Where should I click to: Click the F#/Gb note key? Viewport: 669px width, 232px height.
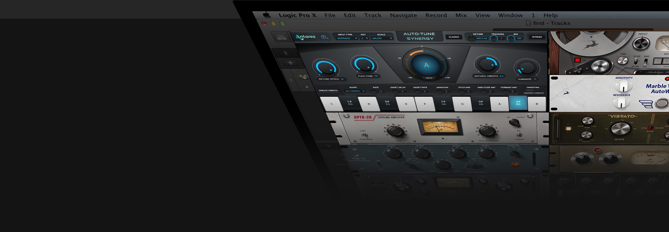point(444,103)
